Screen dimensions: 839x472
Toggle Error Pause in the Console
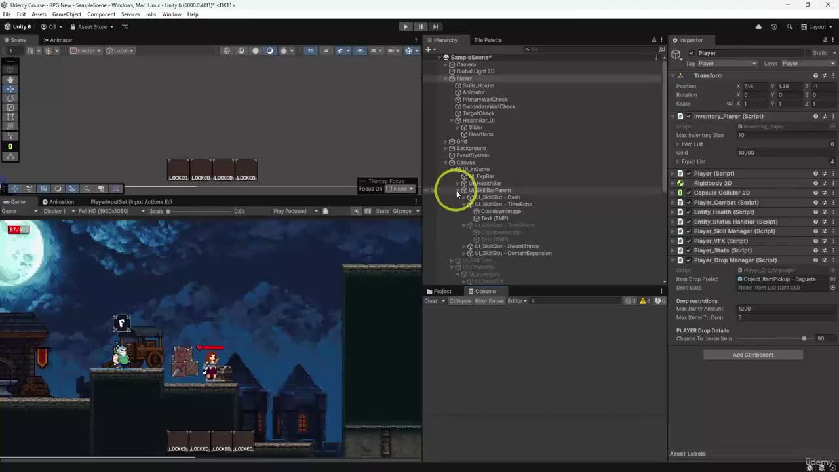pos(489,301)
